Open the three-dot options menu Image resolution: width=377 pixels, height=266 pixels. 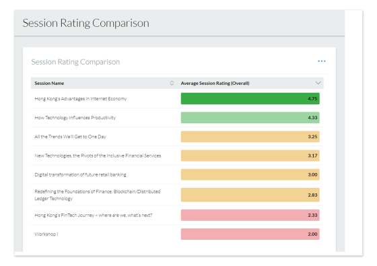(x=322, y=61)
